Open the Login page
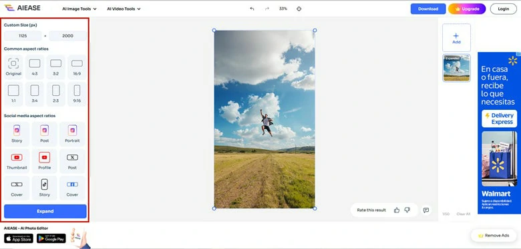The width and height of the screenshot is (521, 249). (504, 9)
